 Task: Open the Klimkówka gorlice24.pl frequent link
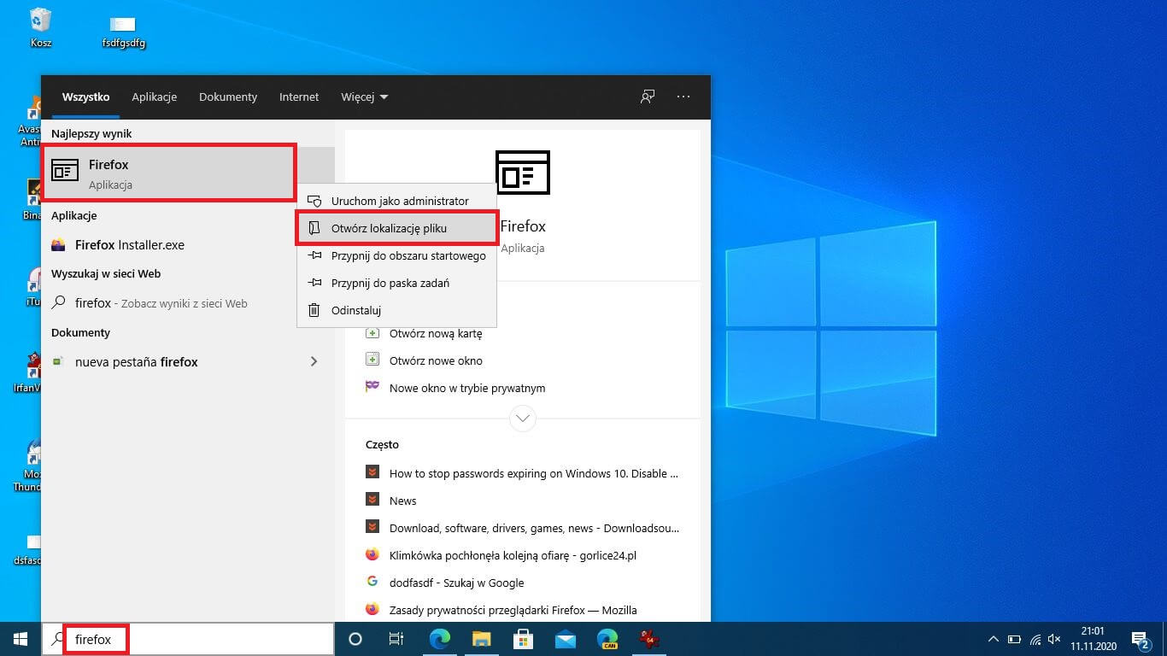click(x=513, y=555)
